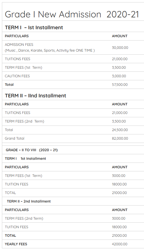Select "PARTICULARS" header under "TERM I 1st Installment"
144x250 pixels.
click(x=17, y=167)
